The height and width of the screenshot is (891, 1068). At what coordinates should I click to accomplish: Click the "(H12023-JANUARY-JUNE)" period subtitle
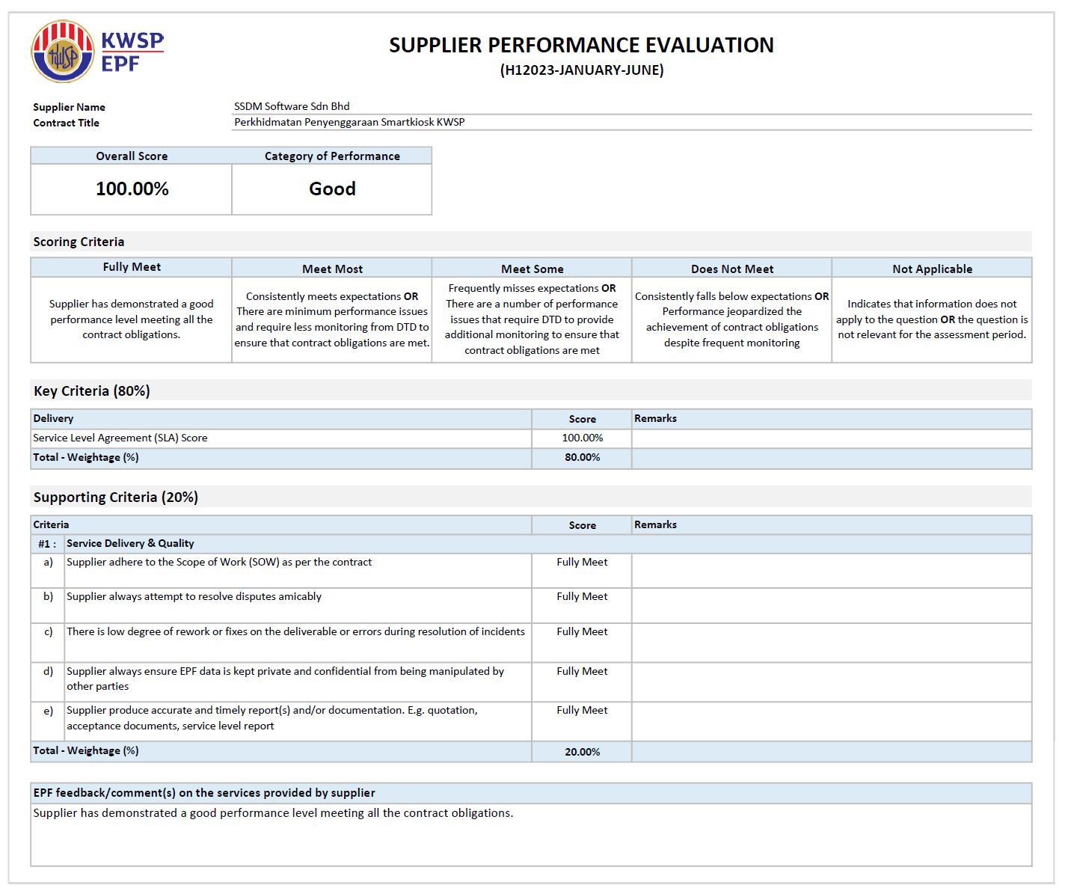(582, 70)
